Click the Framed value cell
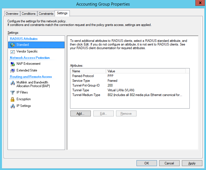Viewport: 206px width, 170px height. [112, 81]
